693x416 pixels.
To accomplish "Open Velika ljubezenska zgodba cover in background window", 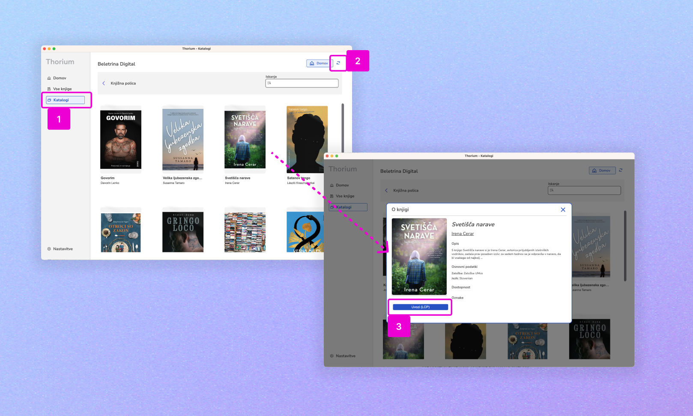I will (x=183, y=140).
